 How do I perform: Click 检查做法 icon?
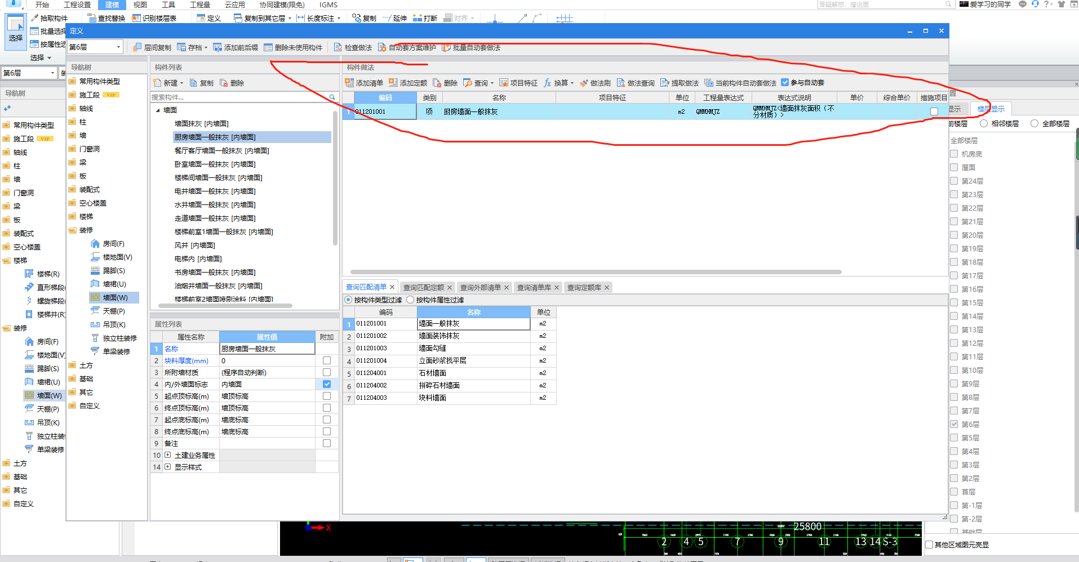pyautogui.click(x=338, y=47)
